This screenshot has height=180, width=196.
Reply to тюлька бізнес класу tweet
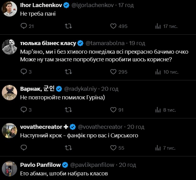24,72
